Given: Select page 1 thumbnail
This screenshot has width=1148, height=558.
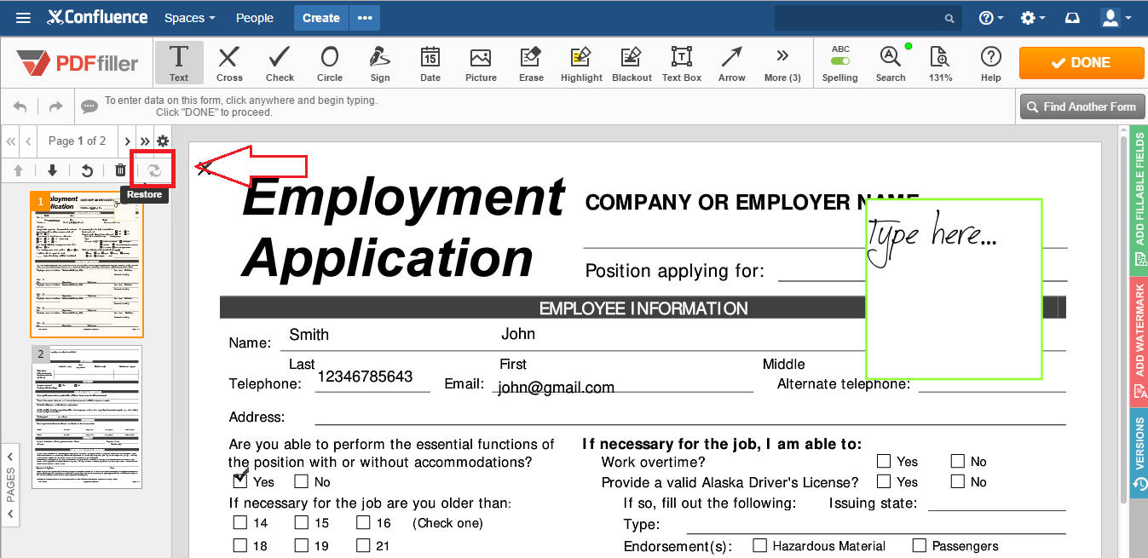Looking at the screenshot, I should click(87, 264).
